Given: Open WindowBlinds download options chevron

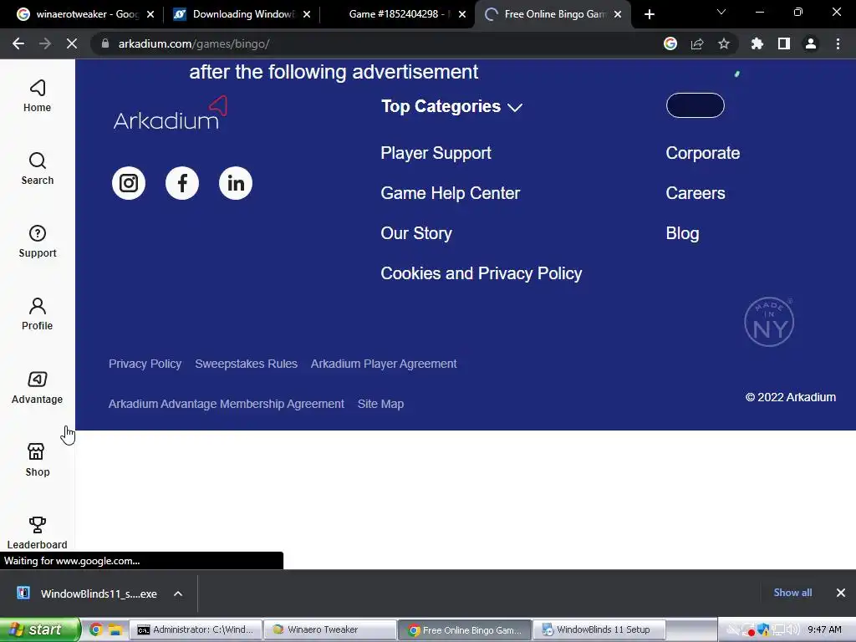Looking at the screenshot, I should click(178, 594).
